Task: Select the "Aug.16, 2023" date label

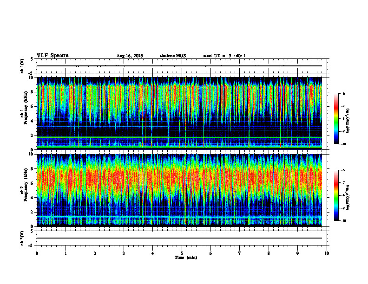Action: pos(130,56)
